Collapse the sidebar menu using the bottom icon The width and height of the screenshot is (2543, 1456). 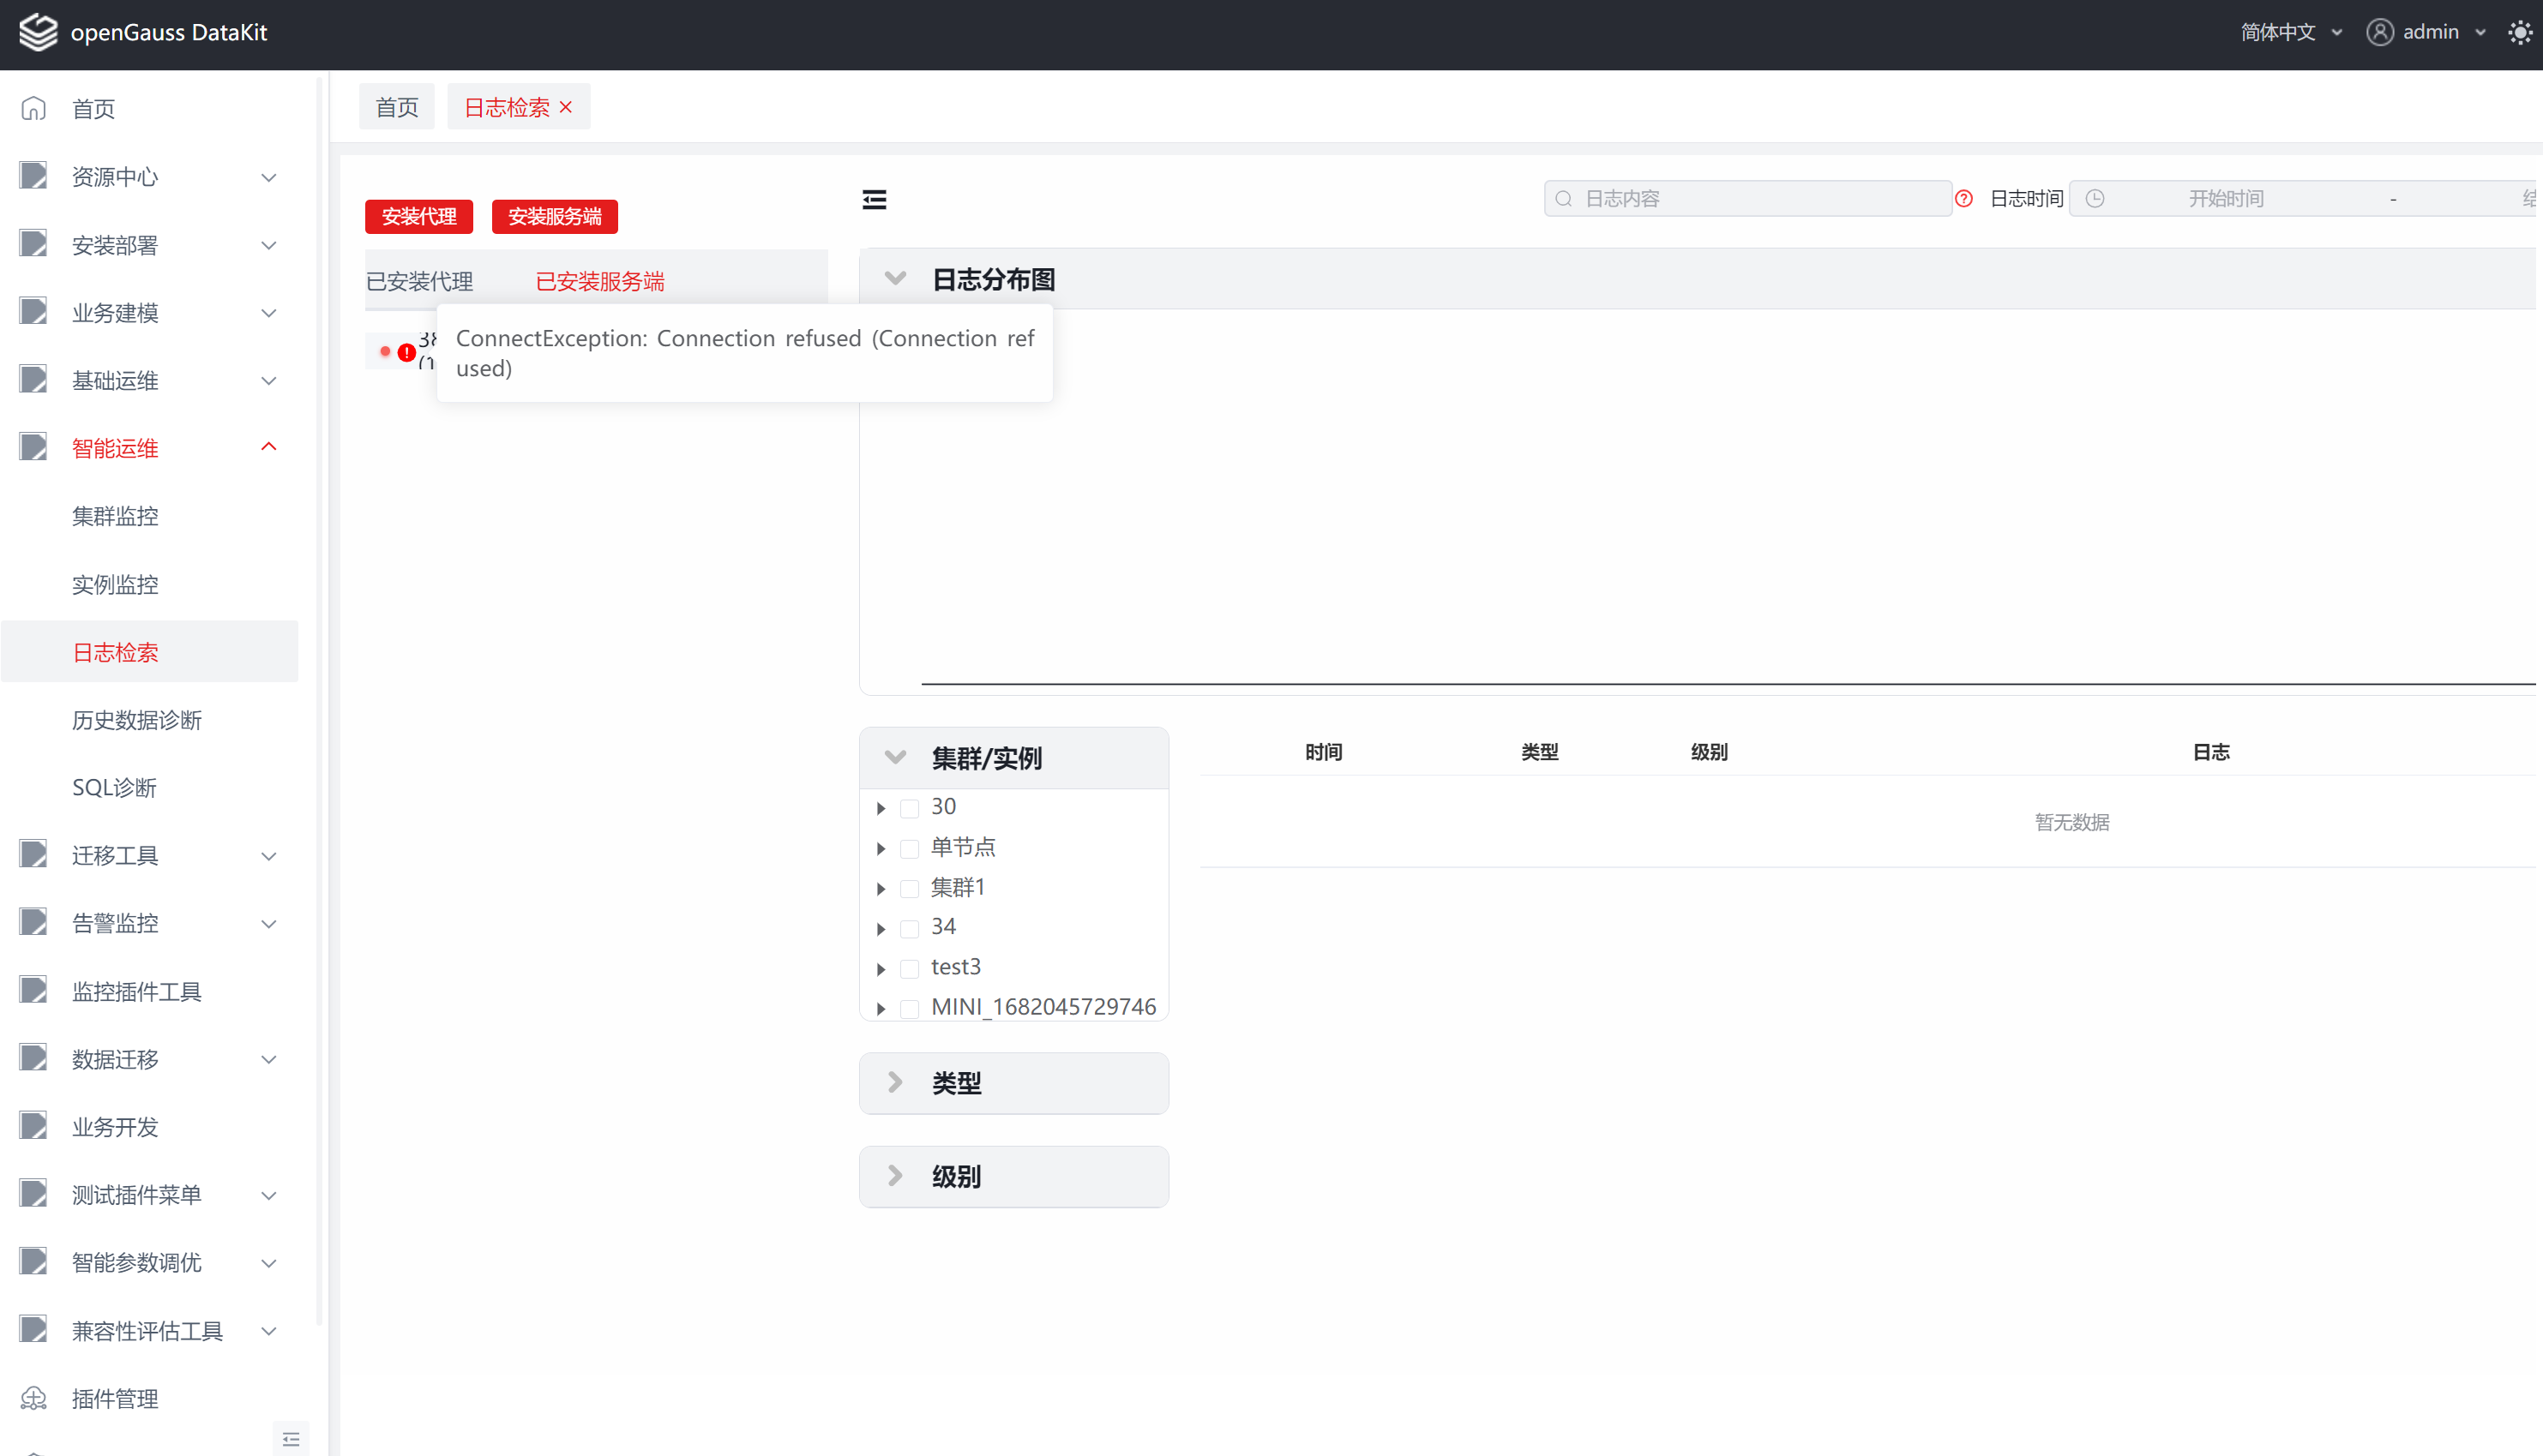point(290,1439)
